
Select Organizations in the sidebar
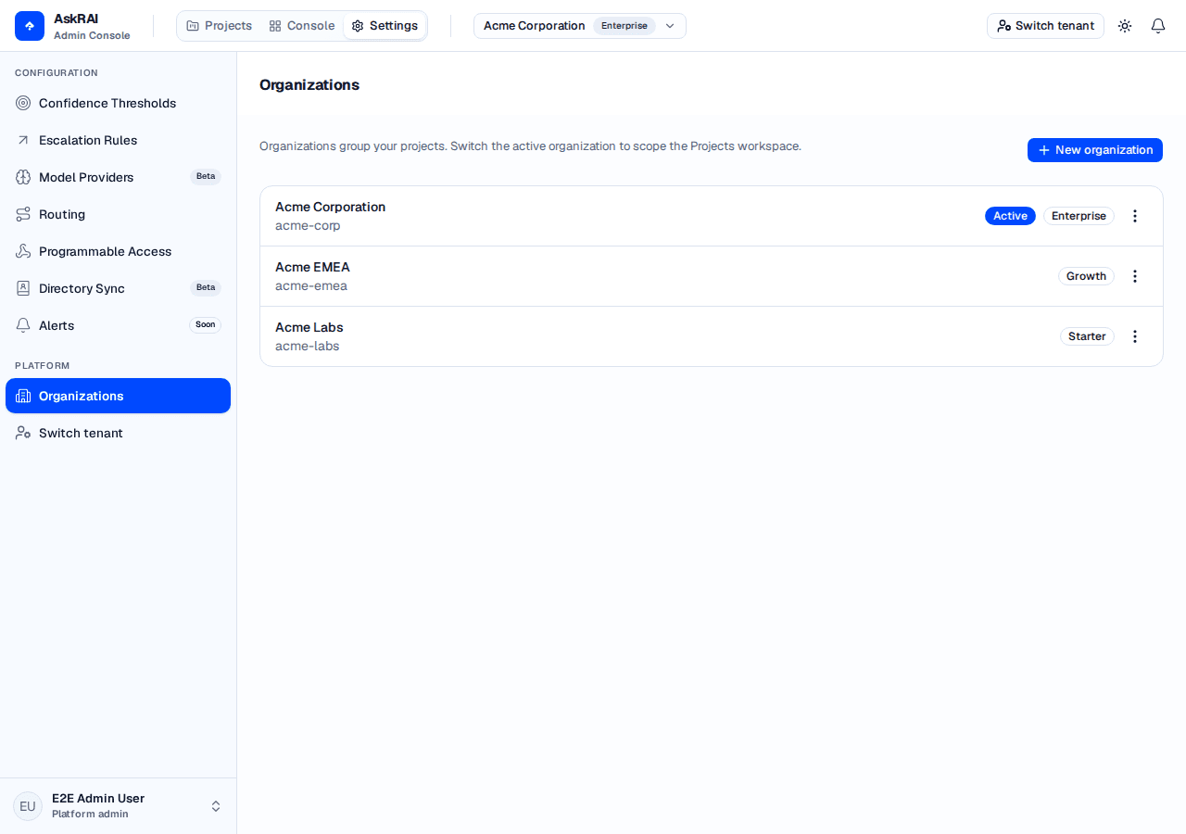[118, 396]
